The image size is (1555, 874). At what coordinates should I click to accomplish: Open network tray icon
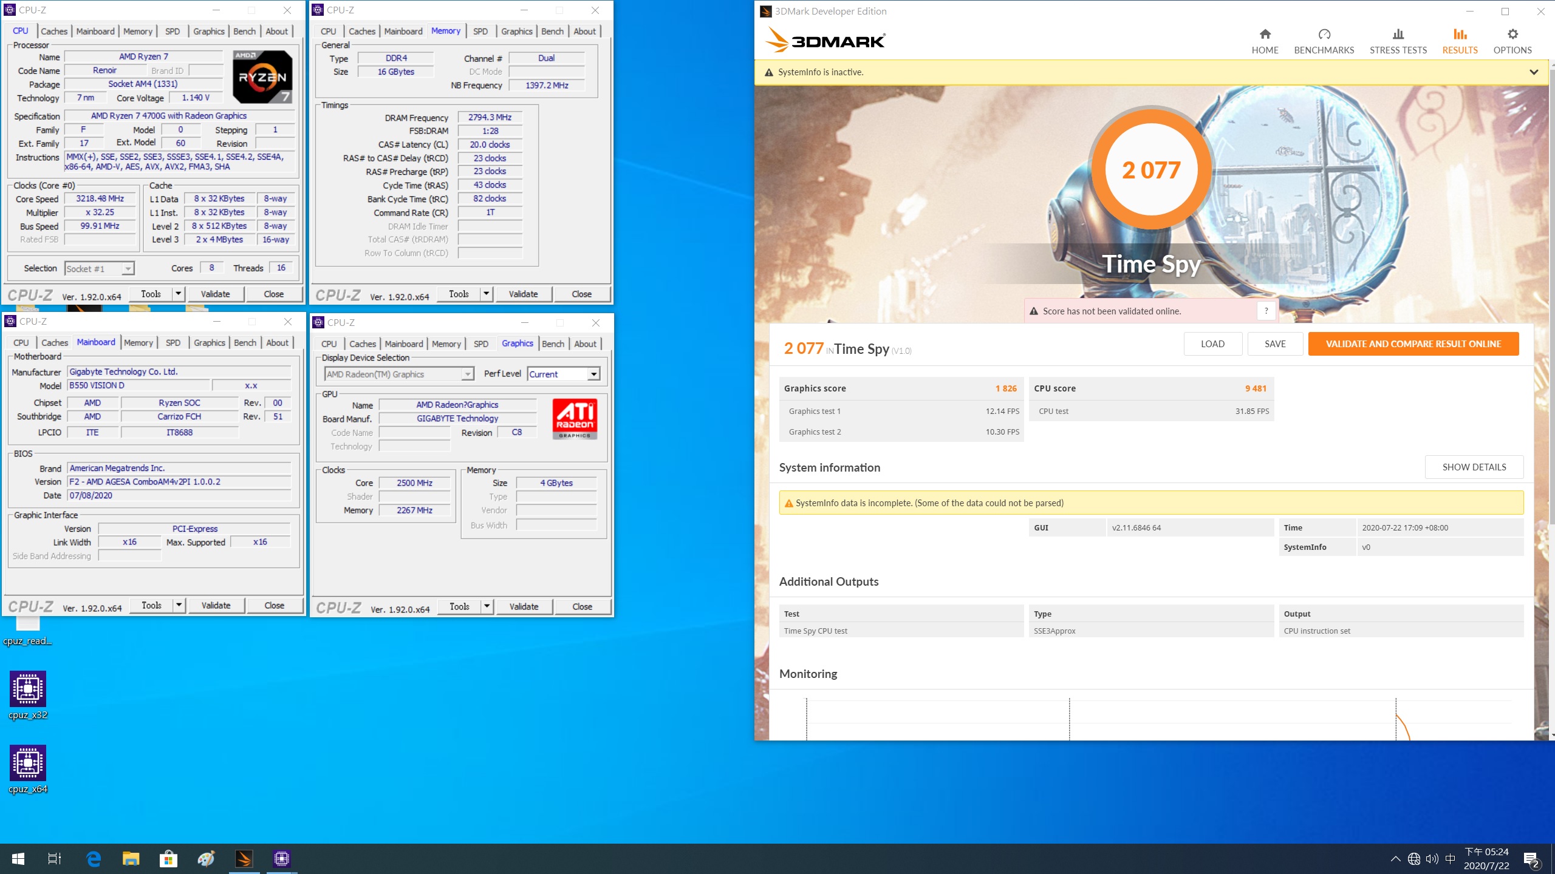[1414, 859]
